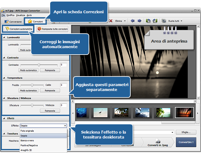Viewport: 201px width, 153px height.
Task: Collapse the Contrasto section
Action: pyautogui.click(x=4, y=58)
